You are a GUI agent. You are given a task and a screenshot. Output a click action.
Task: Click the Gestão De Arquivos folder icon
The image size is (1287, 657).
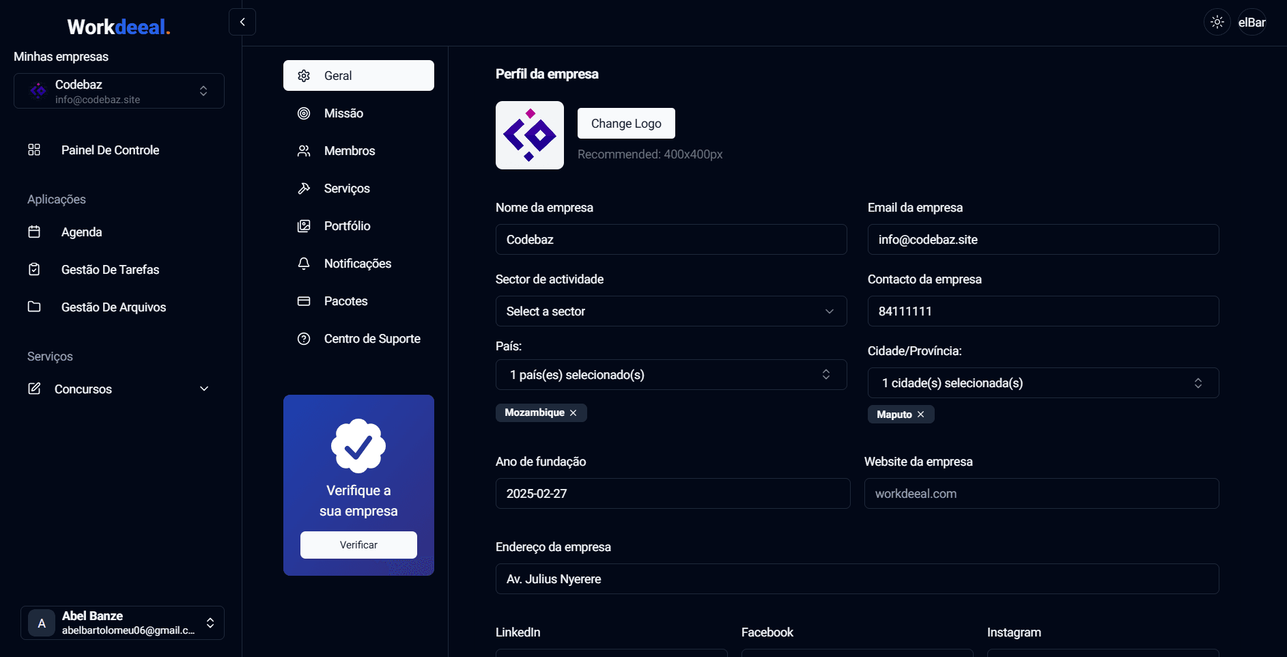[x=34, y=307]
